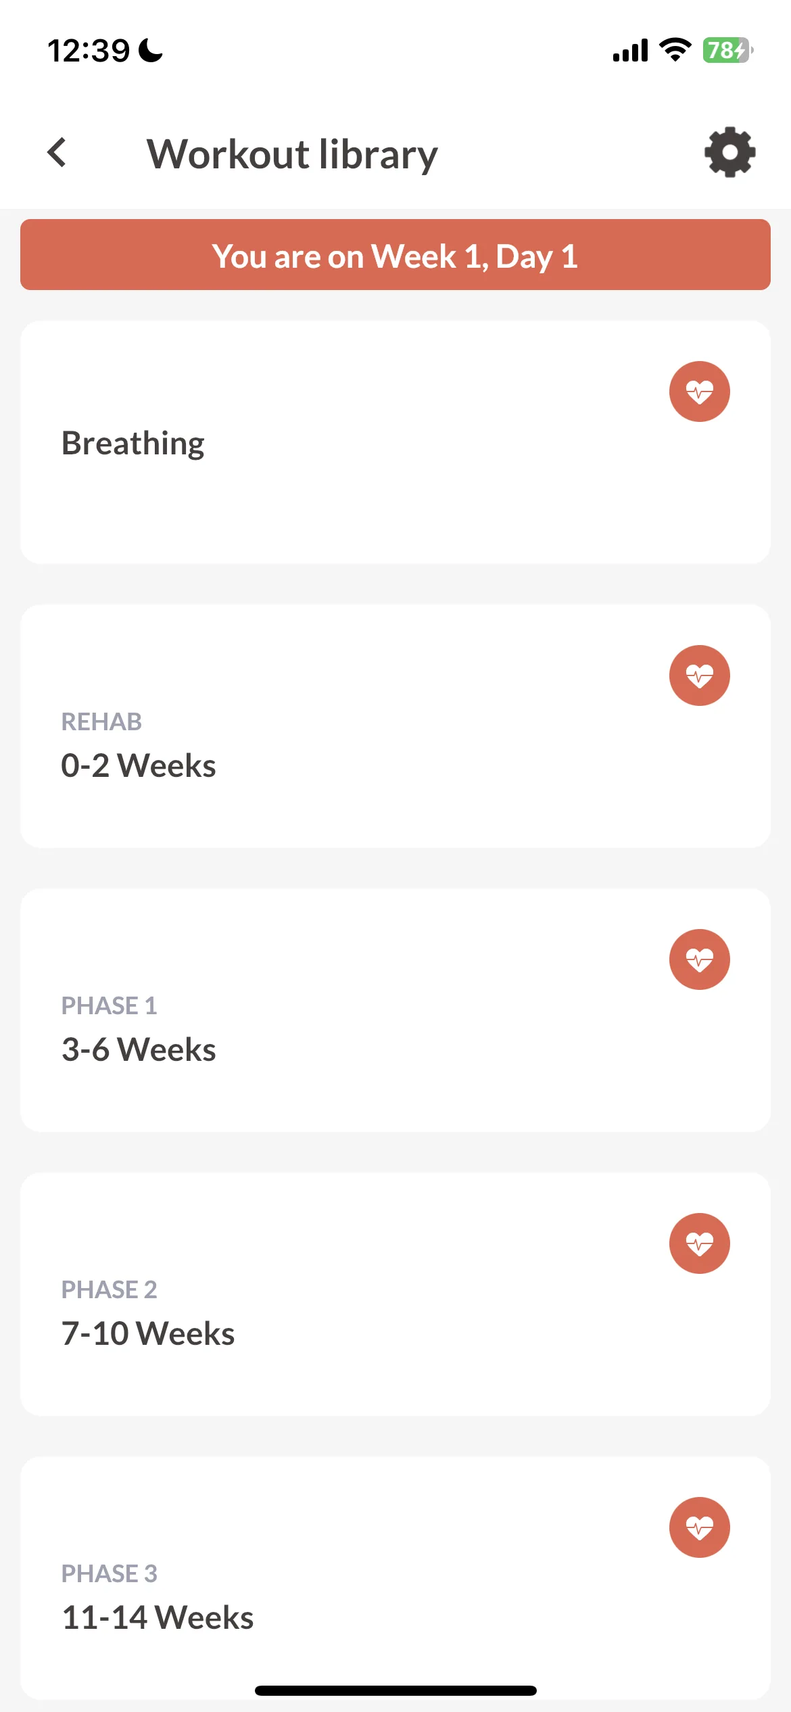Open settings via the gear icon

pyautogui.click(x=729, y=152)
